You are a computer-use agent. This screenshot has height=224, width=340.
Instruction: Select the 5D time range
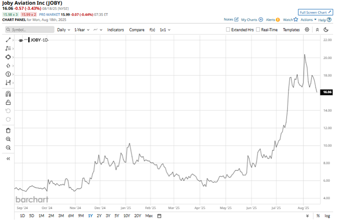(x=32, y=216)
